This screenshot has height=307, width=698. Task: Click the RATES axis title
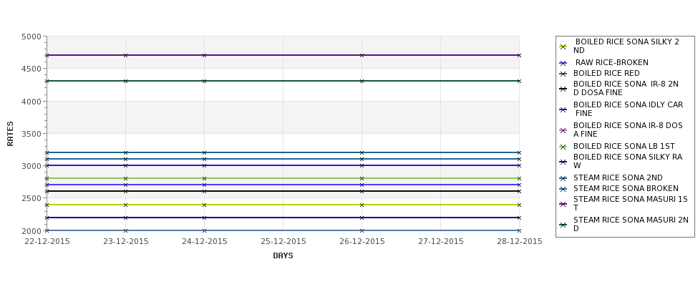click(10, 134)
